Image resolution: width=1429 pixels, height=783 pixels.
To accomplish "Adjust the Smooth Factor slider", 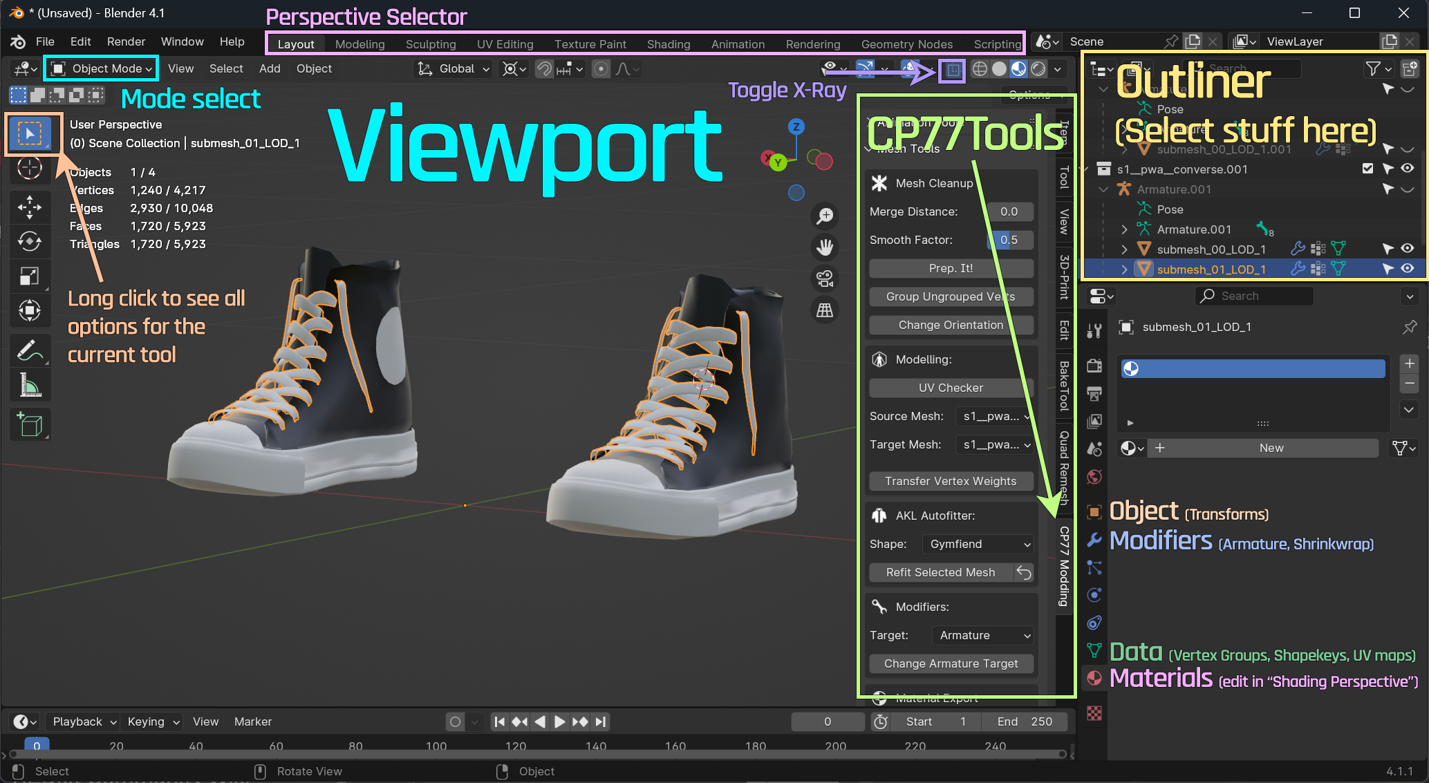I will pyautogui.click(x=1009, y=240).
